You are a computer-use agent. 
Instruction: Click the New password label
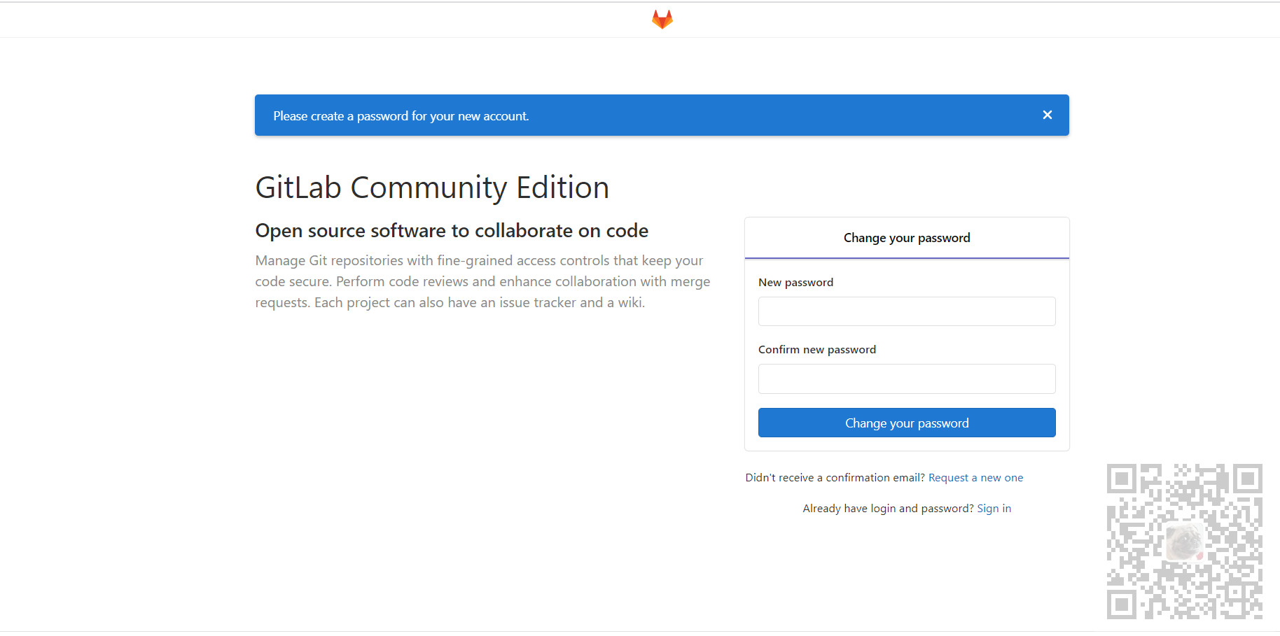[x=795, y=283]
